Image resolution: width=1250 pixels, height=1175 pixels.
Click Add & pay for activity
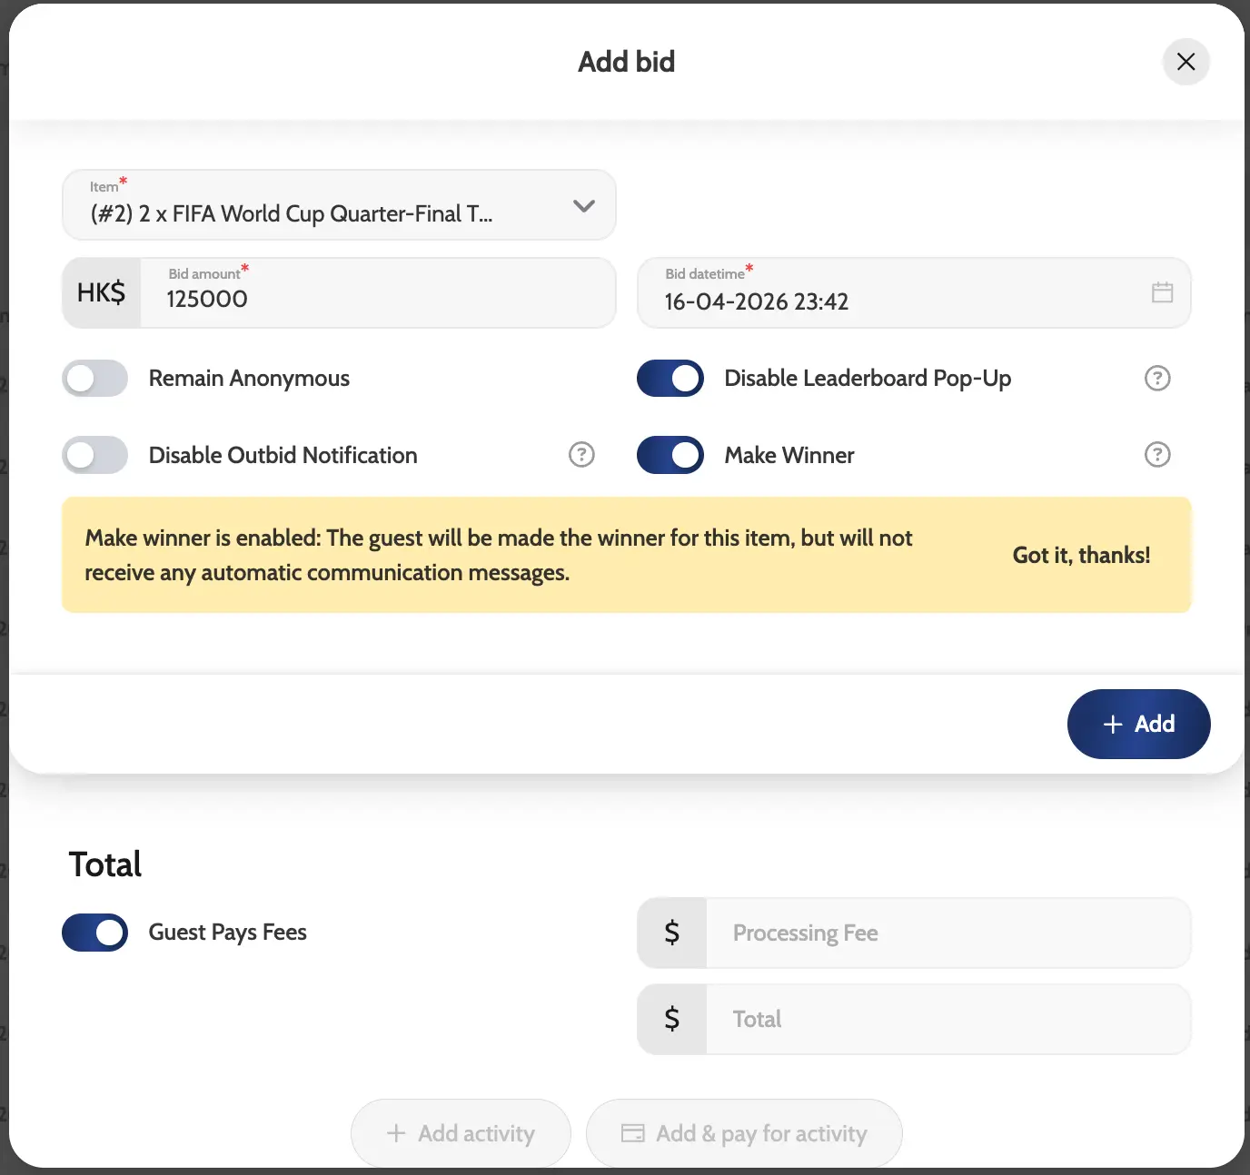[744, 1133]
